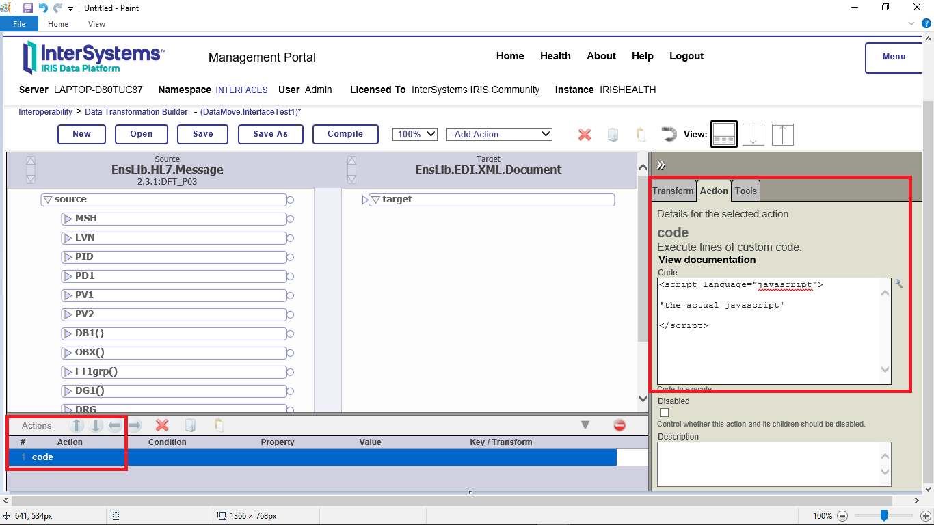Select the view icon with down arrow
Screen dimensions: 934x525
pyautogui.click(x=753, y=134)
